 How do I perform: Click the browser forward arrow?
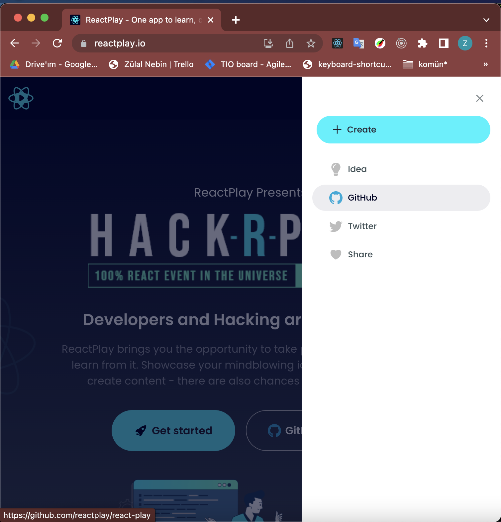tap(36, 43)
